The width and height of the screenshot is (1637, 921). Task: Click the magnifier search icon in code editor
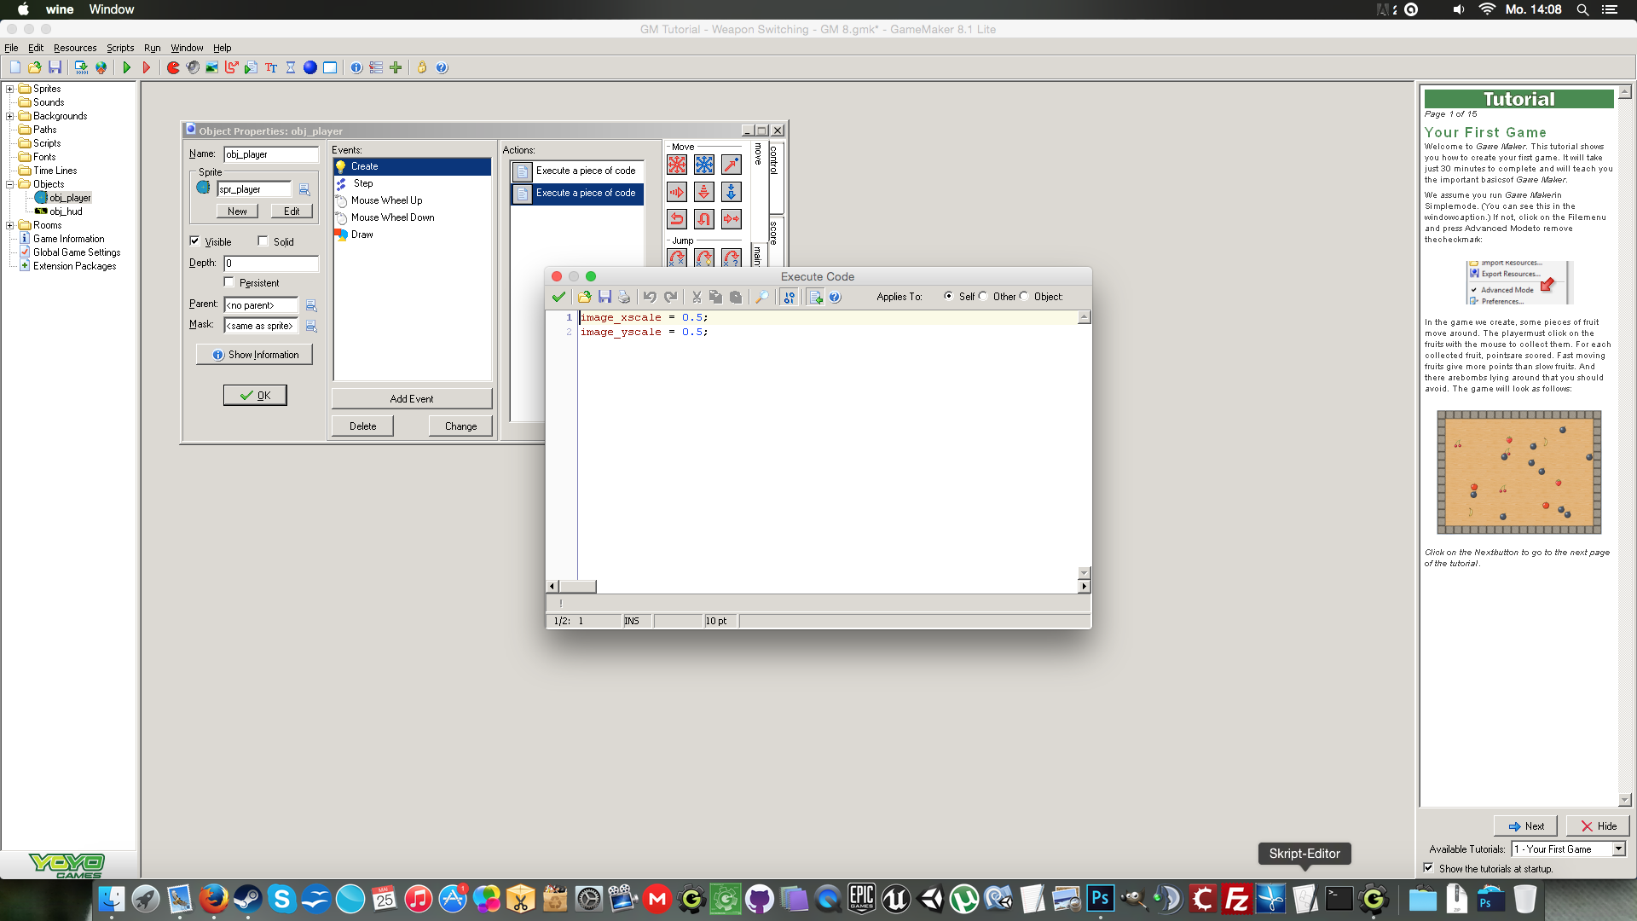(761, 297)
